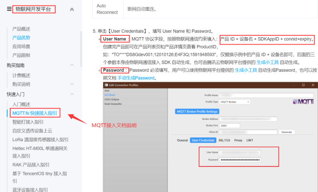Open the General tab
This screenshot has height=192, width=318.
[x=182, y=140]
